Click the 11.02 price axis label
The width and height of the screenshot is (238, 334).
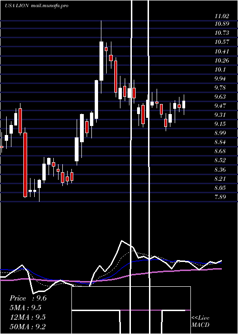[x=222, y=16]
